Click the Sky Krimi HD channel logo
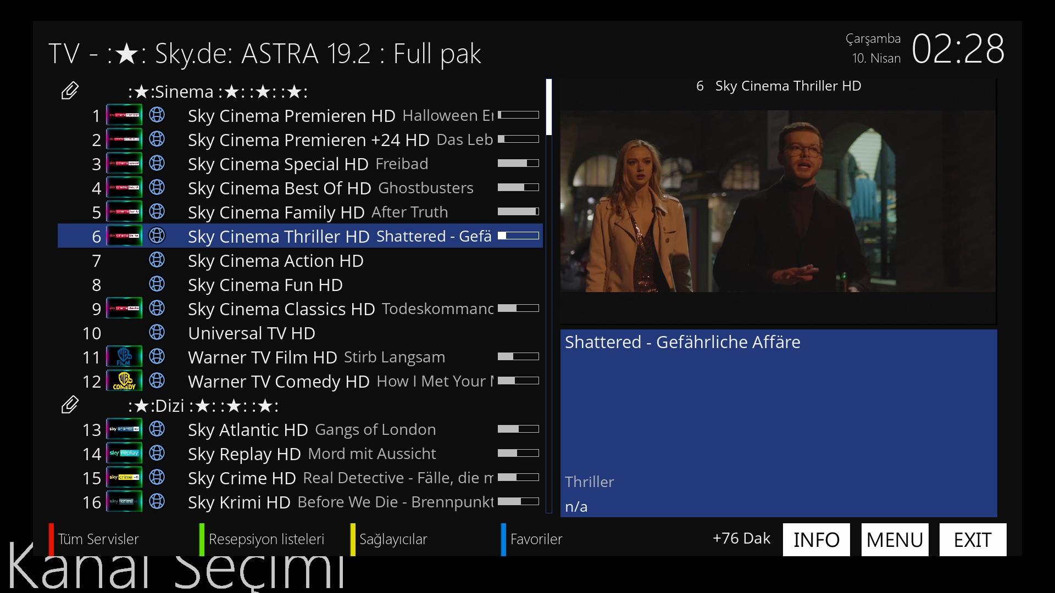1055x593 pixels. click(124, 502)
